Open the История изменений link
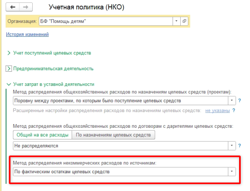Image resolution: width=250 pixels, height=191 pixels. [27, 35]
